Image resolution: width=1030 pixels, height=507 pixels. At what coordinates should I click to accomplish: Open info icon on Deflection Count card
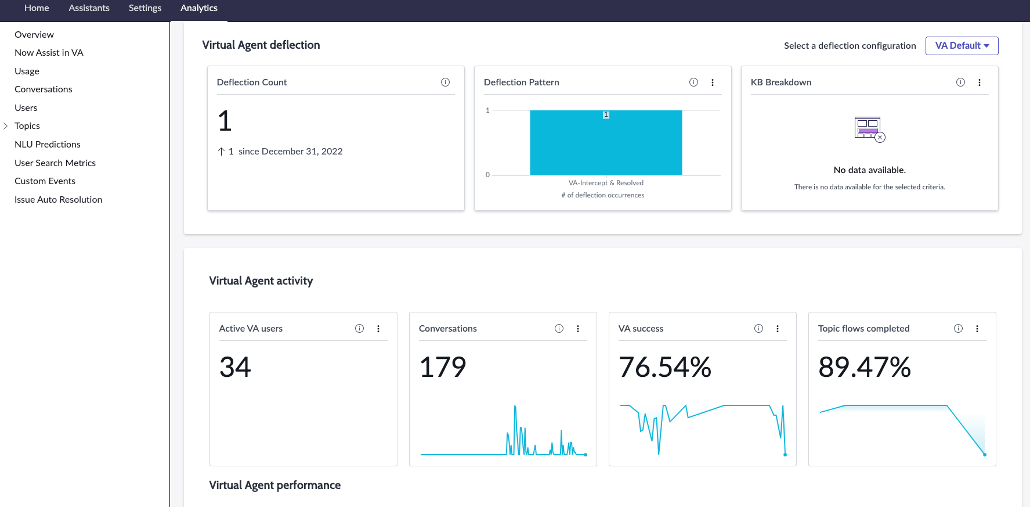coord(445,82)
